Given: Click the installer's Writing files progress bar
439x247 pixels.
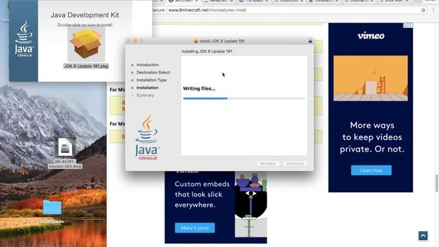Looking at the screenshot, I should point(244,98).
